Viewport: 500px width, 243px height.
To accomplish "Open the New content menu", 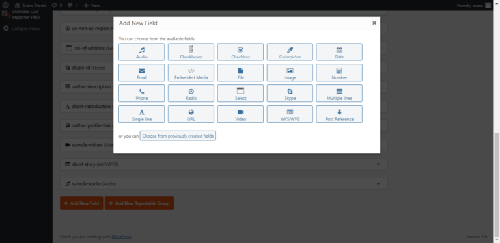I will 92,5.
